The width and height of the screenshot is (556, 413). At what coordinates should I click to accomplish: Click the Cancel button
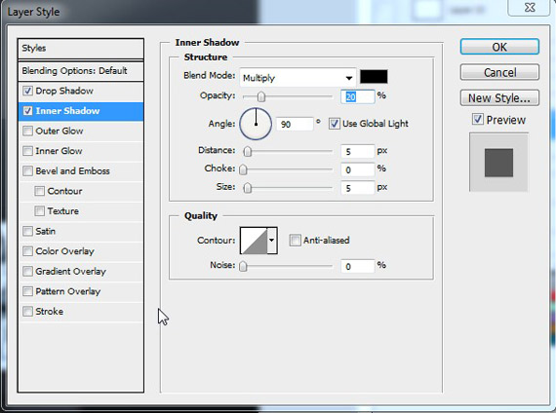pos(499,72)
